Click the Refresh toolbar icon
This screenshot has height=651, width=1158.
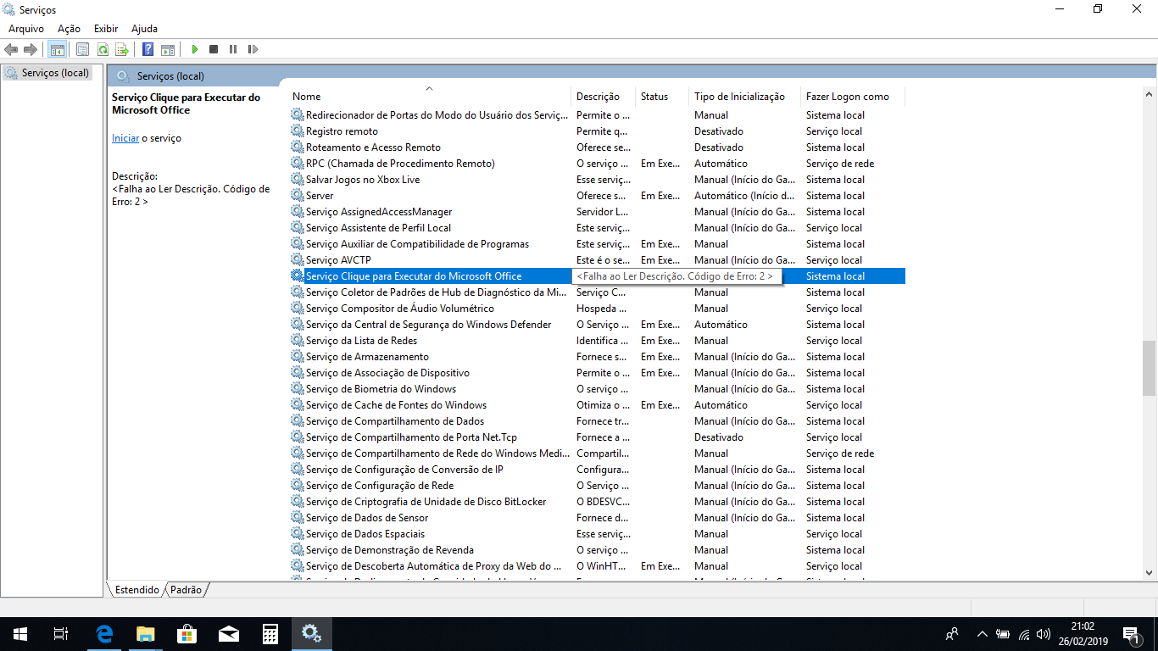[x=103, y=49]
